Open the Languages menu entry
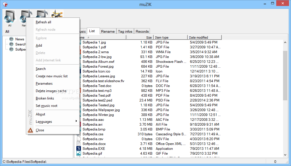 tap(44, 122)
